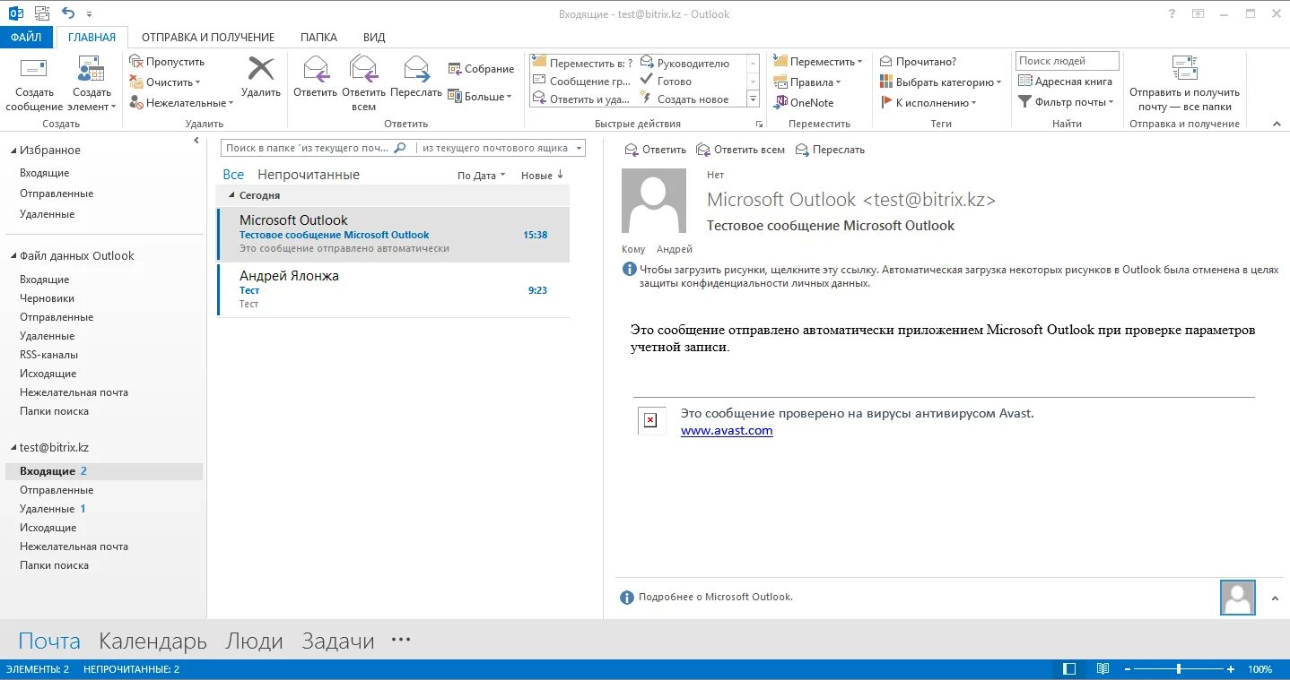The height and width of the screenshot is (680, 1290).
Task: Collapse the Today (Сегодня) group
Action: (x=231, y=195)
